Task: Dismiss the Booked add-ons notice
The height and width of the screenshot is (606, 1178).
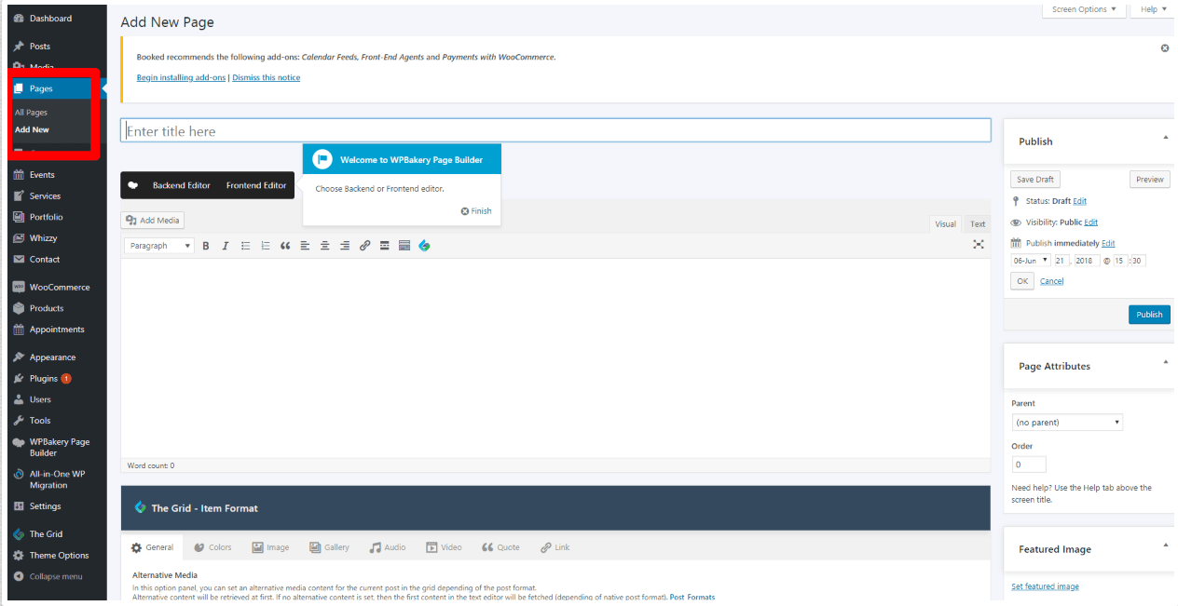Action: pos(1164,47)
